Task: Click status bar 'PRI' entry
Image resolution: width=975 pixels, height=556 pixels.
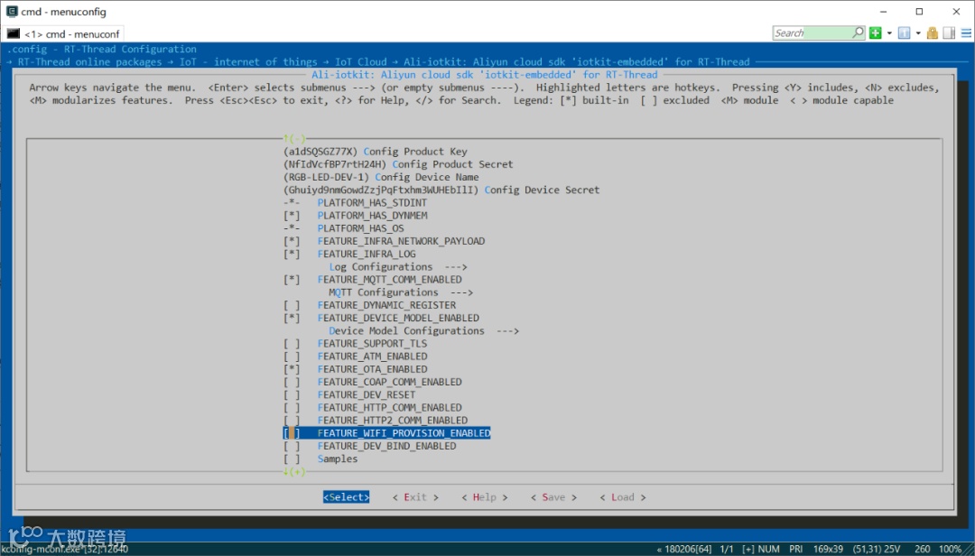Action: coord(796,549)
